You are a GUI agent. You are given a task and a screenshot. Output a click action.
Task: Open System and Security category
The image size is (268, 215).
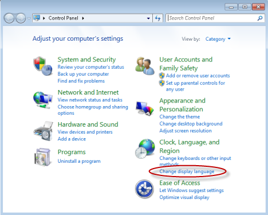click(x=86, y=60)
